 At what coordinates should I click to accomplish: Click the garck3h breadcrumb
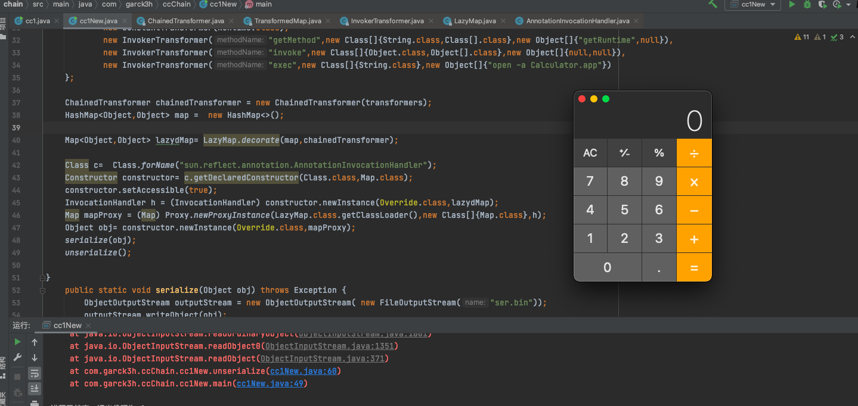(x=138, y=4)
